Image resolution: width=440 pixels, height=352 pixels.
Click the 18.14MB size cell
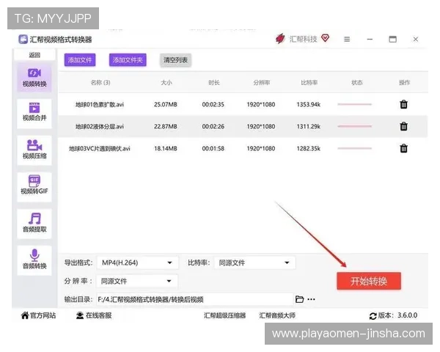[166, 148]
